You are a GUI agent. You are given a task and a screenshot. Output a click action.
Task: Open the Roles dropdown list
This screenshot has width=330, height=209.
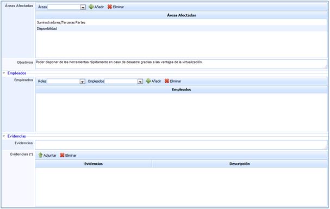[x=83, y=81]
